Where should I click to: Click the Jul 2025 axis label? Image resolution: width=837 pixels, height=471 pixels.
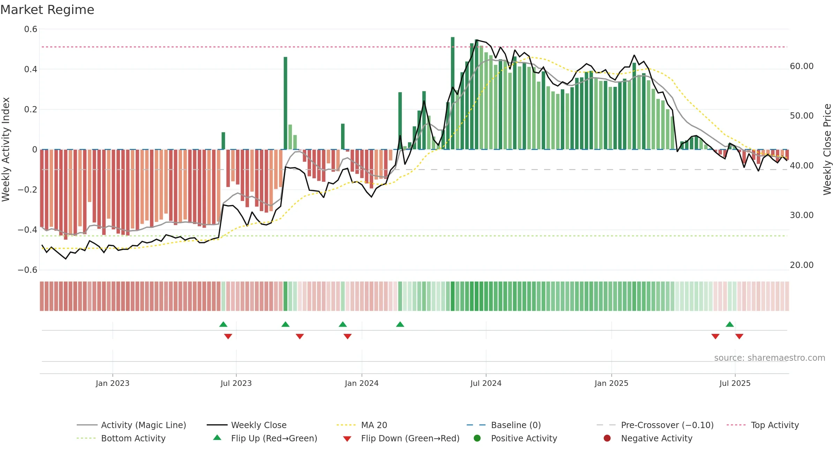735,383
